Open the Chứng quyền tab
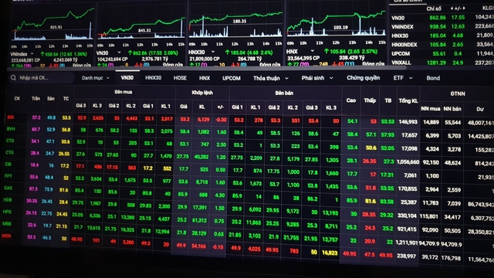The width and height of the screenshot is (494, 278). (x=363, y=78)
